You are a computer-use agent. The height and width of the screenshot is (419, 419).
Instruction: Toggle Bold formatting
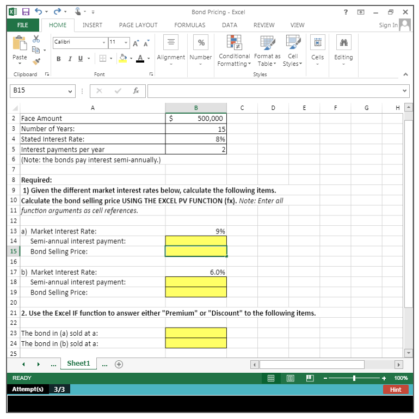(59, 59)
